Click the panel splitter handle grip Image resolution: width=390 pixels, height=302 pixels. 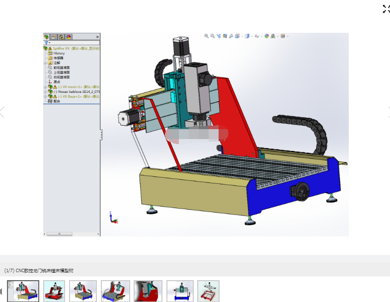point(101,135)
